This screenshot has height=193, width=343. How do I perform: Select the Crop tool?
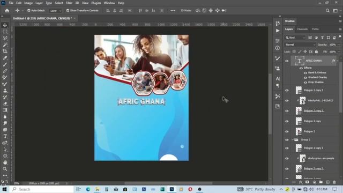coord(5,51)
